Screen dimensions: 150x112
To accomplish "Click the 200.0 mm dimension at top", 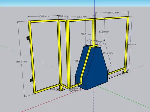I will [63, 16].
